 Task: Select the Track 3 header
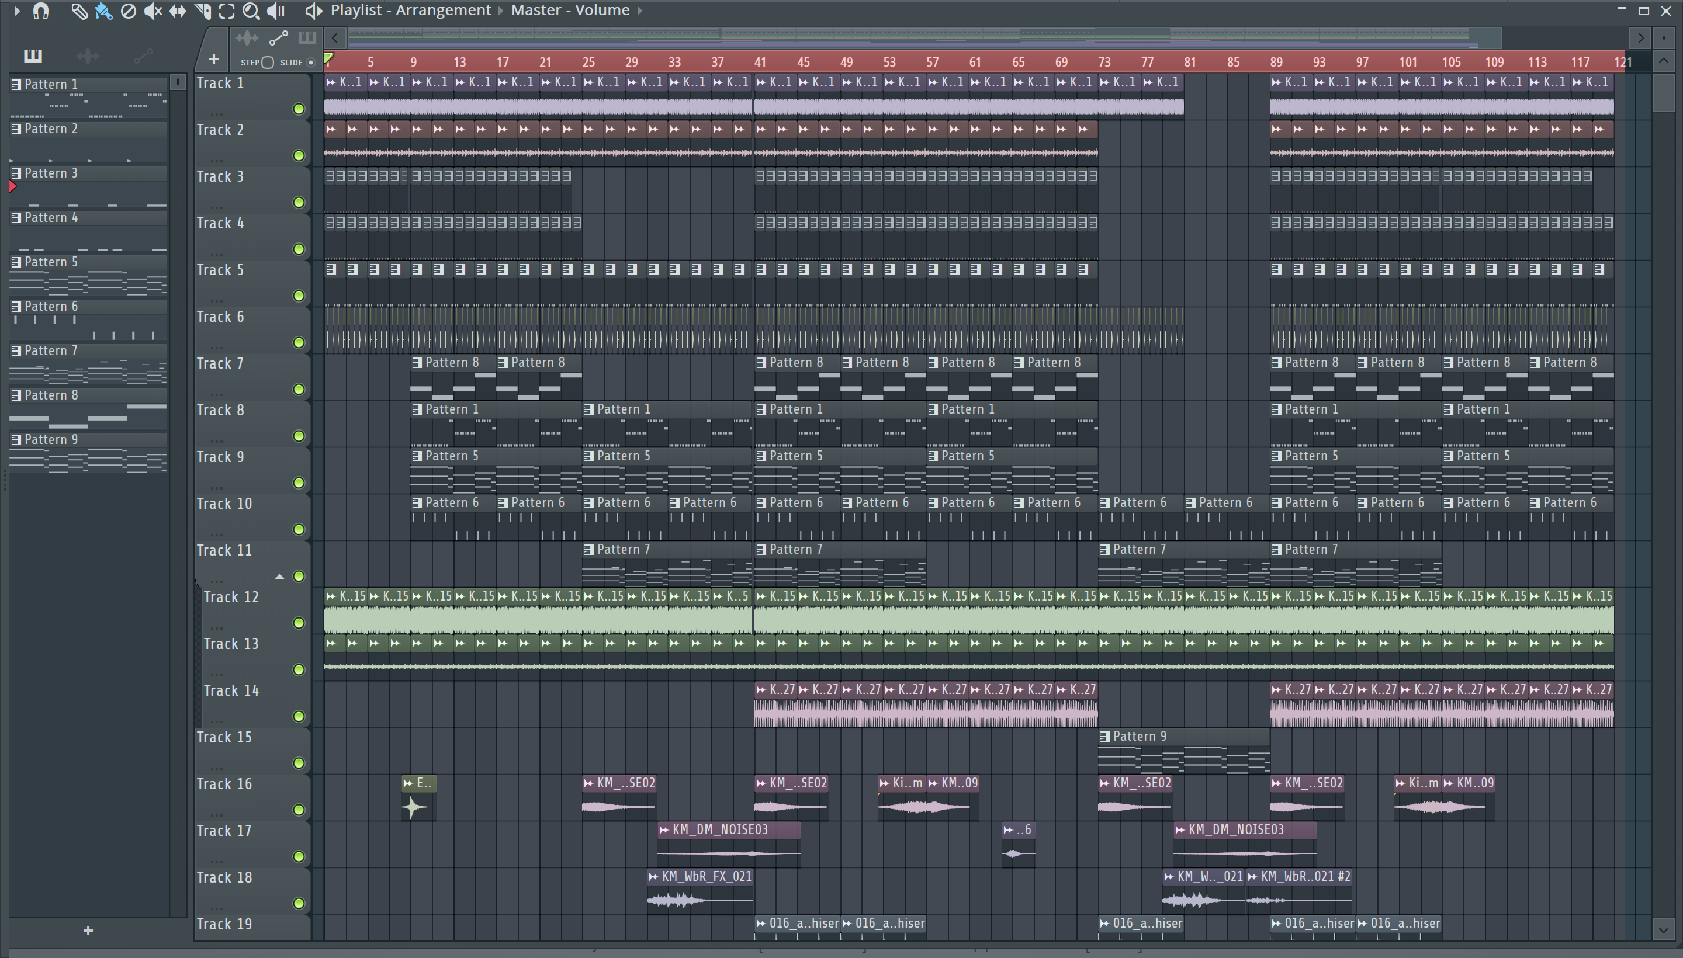[x=252, y=190]
